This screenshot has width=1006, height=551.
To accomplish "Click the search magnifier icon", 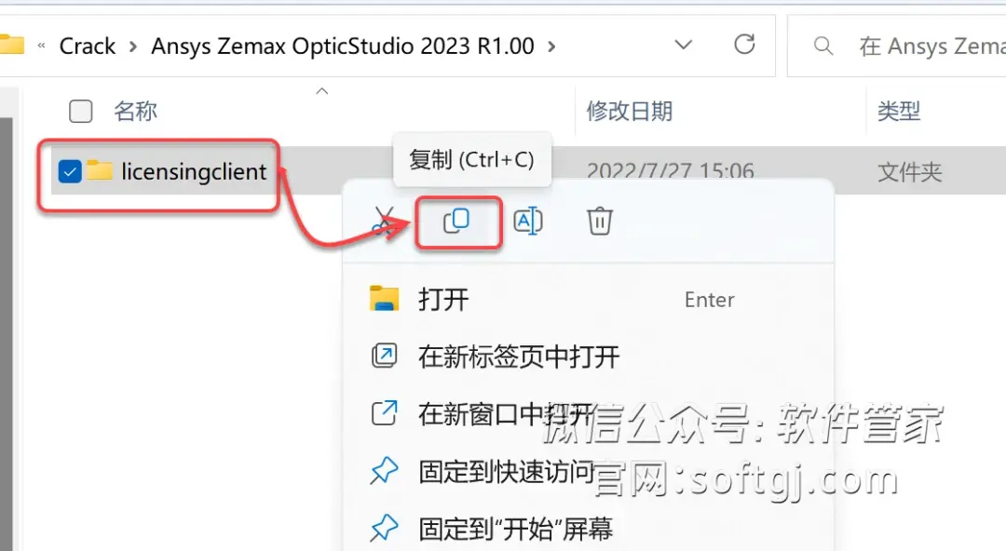I will click(823, 47).
